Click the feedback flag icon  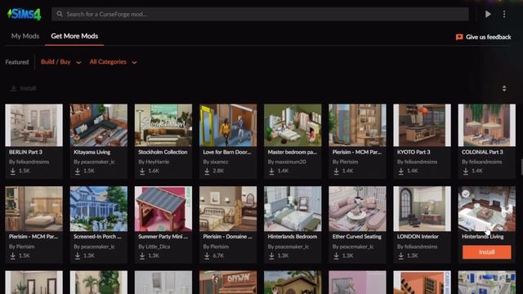click(x=459, y=37)
